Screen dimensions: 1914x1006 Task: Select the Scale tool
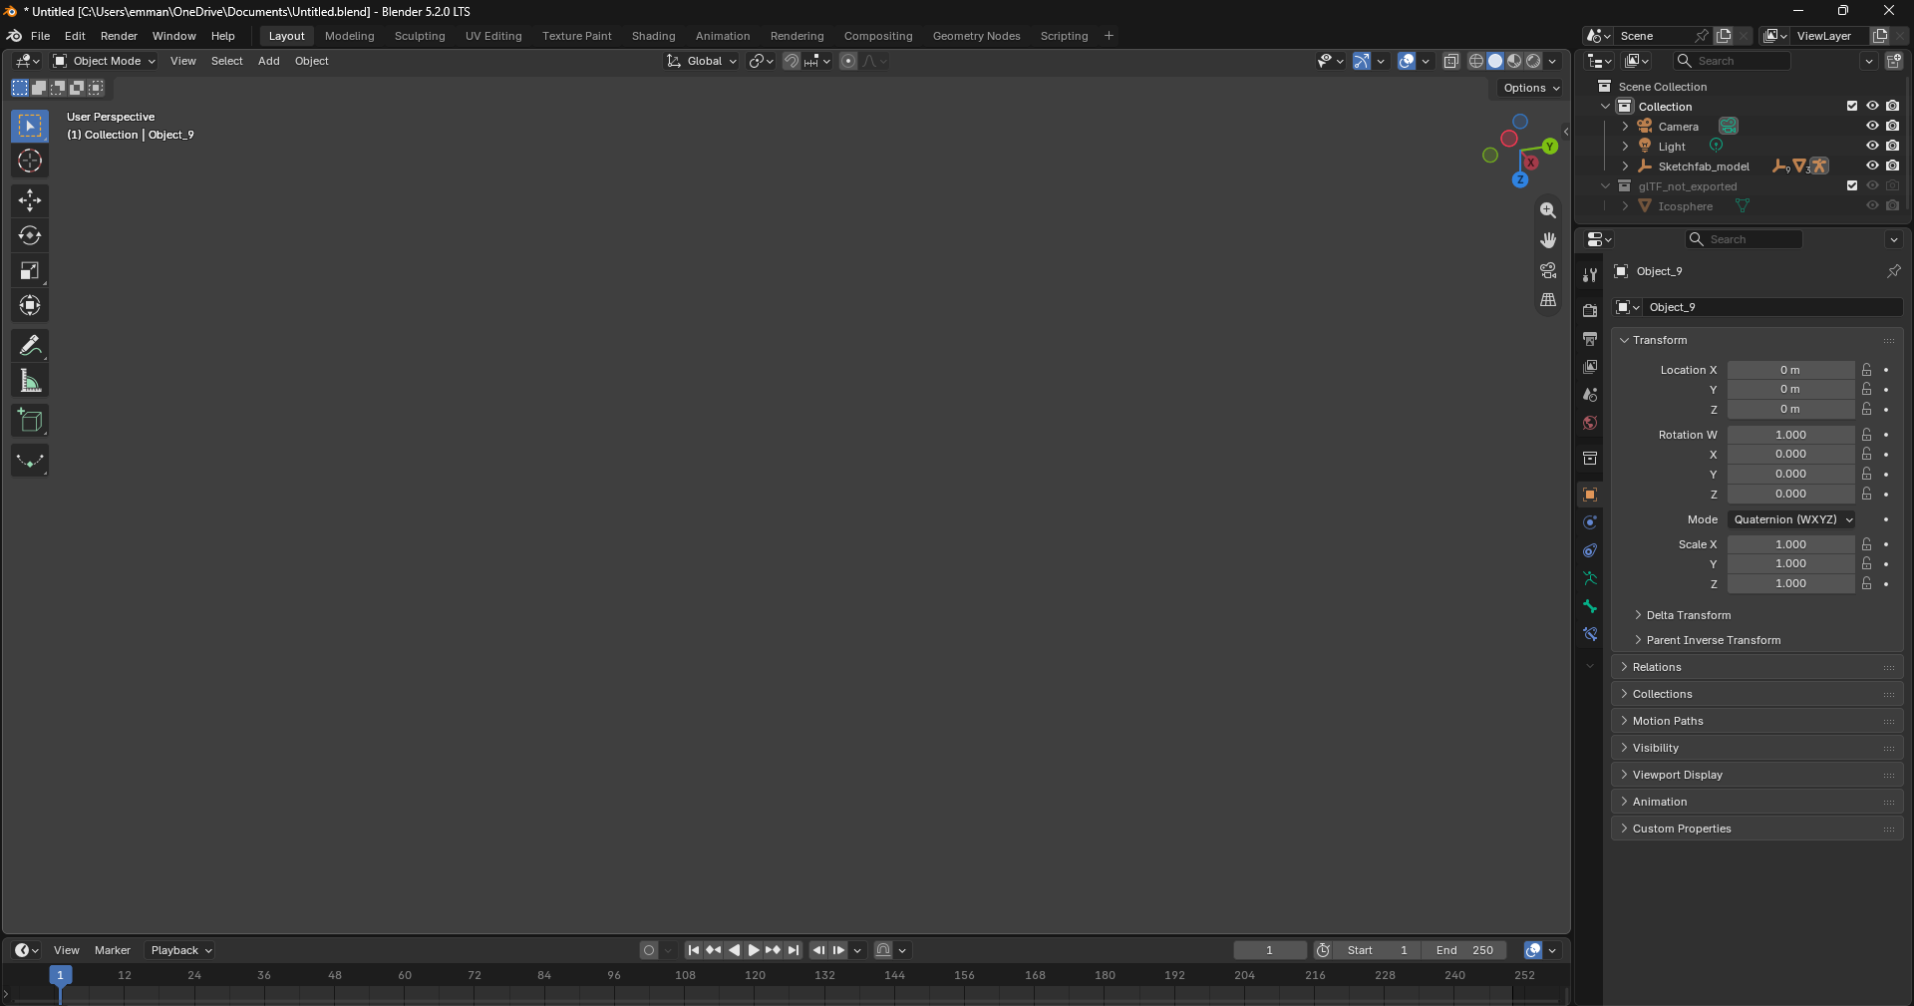30,270
